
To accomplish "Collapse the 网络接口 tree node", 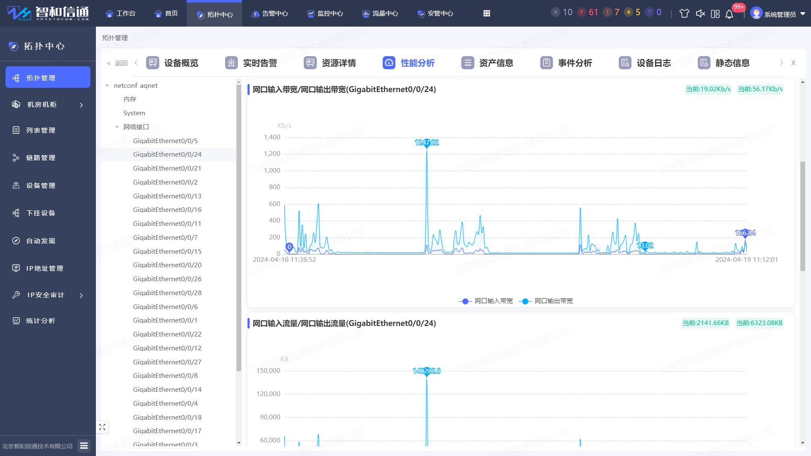I will pyautogui.click(x=117, y=127).
